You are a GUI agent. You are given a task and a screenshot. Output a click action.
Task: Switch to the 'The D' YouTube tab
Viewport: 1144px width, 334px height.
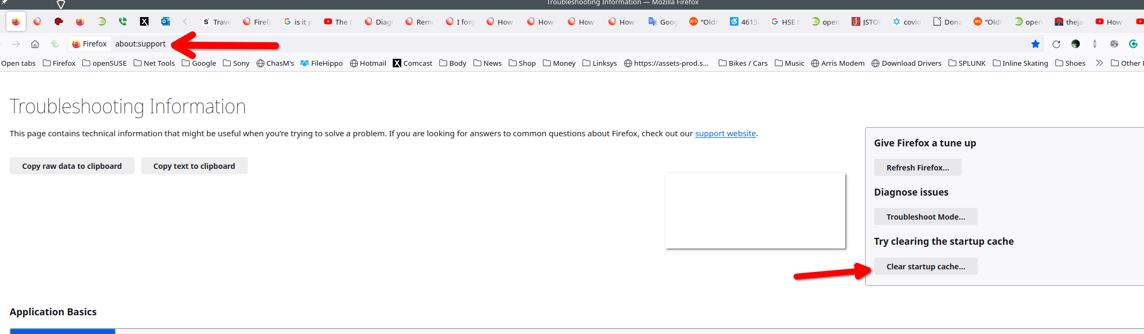tap(339, 22)
